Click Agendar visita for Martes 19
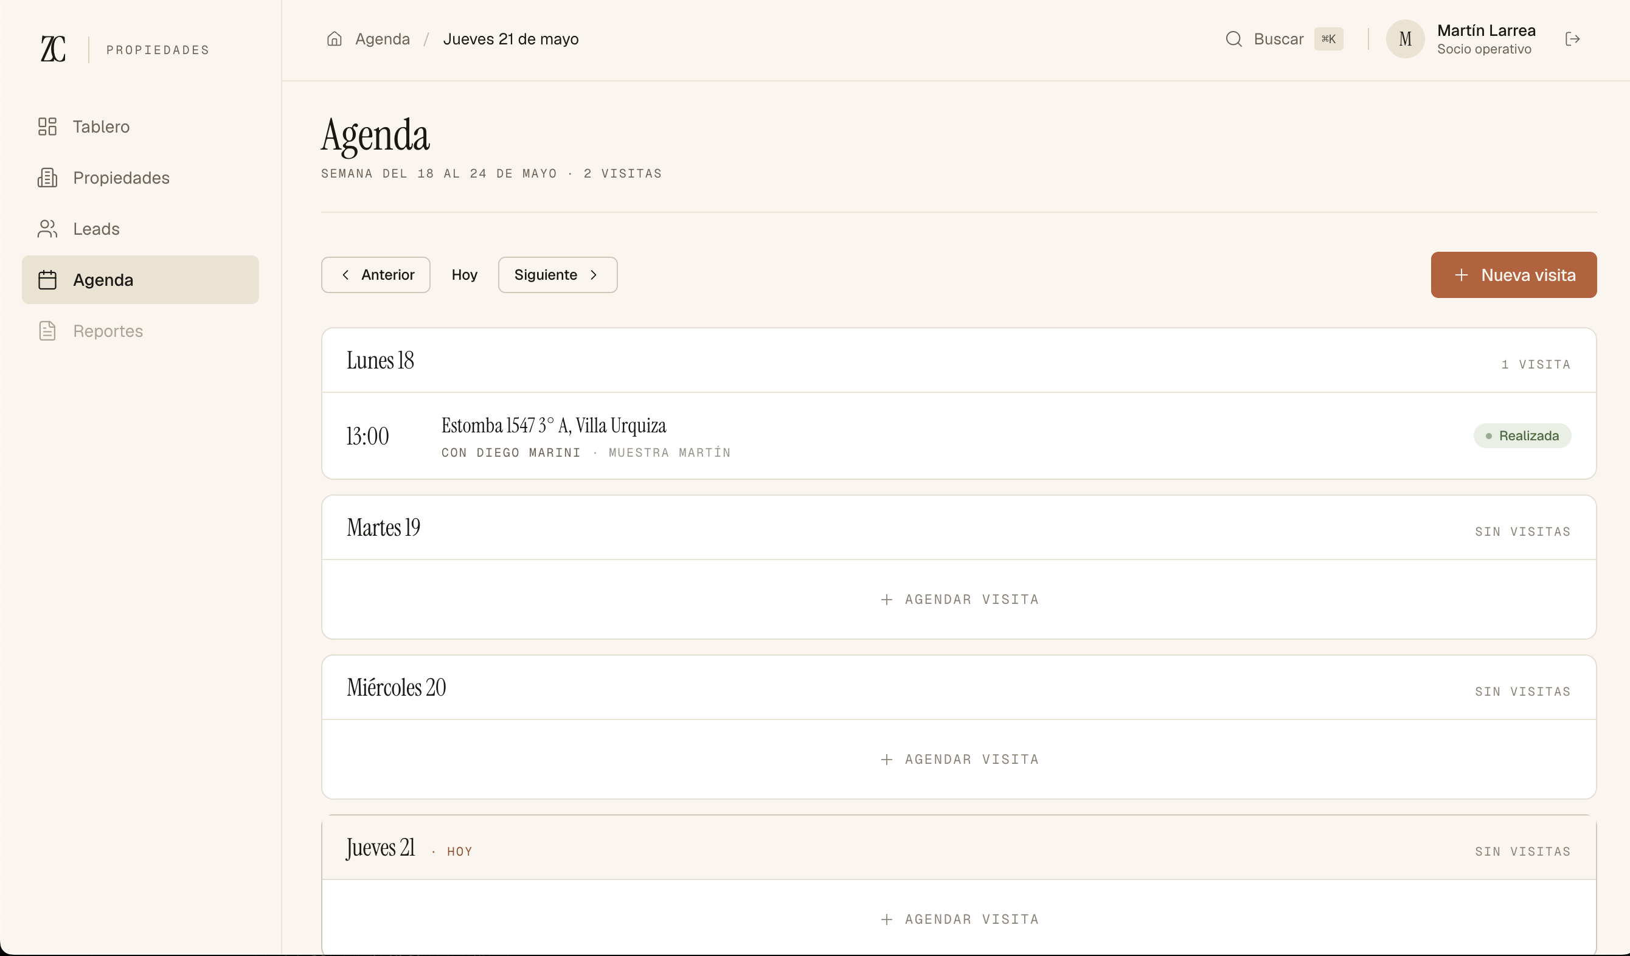 [x=959, y=600]
